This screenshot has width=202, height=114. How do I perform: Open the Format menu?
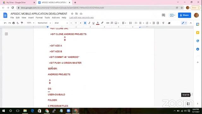tap(39, 18)
